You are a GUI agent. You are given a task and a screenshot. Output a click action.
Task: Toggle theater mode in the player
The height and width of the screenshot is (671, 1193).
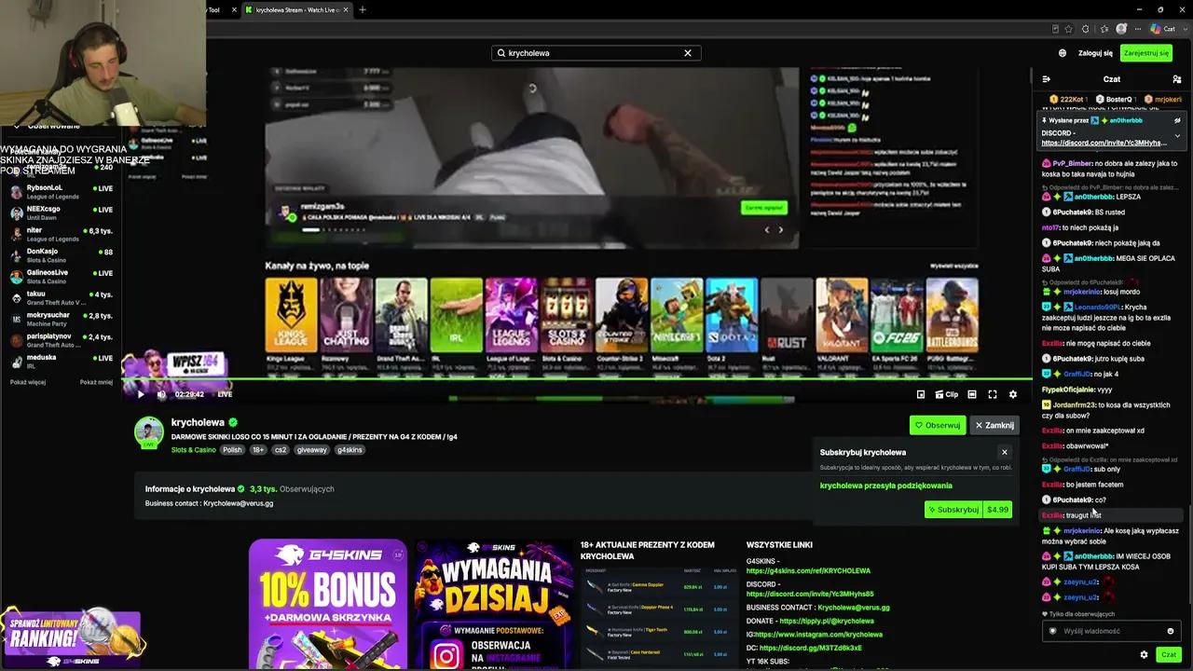pos(972,394)
